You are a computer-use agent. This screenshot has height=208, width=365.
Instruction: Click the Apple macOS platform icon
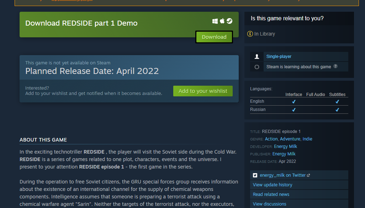click(x=222, y=21)
